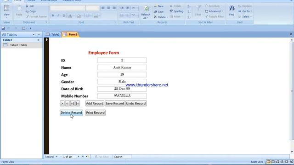Click new blank record navigation icon
294x165 pixels.
(x=87, y=157)
